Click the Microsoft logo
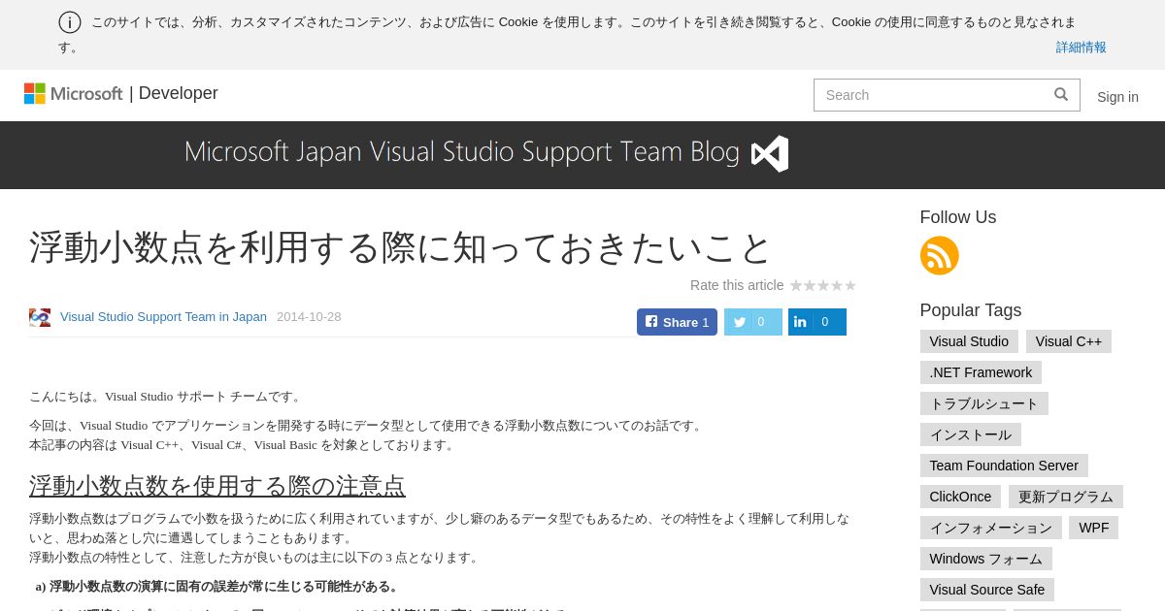The height and width of the screenshot is (611, 1165). pyautogui.click(x=74, y=93)
